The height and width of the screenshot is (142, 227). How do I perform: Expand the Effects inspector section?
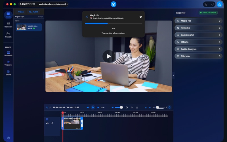tap(198, 42)
